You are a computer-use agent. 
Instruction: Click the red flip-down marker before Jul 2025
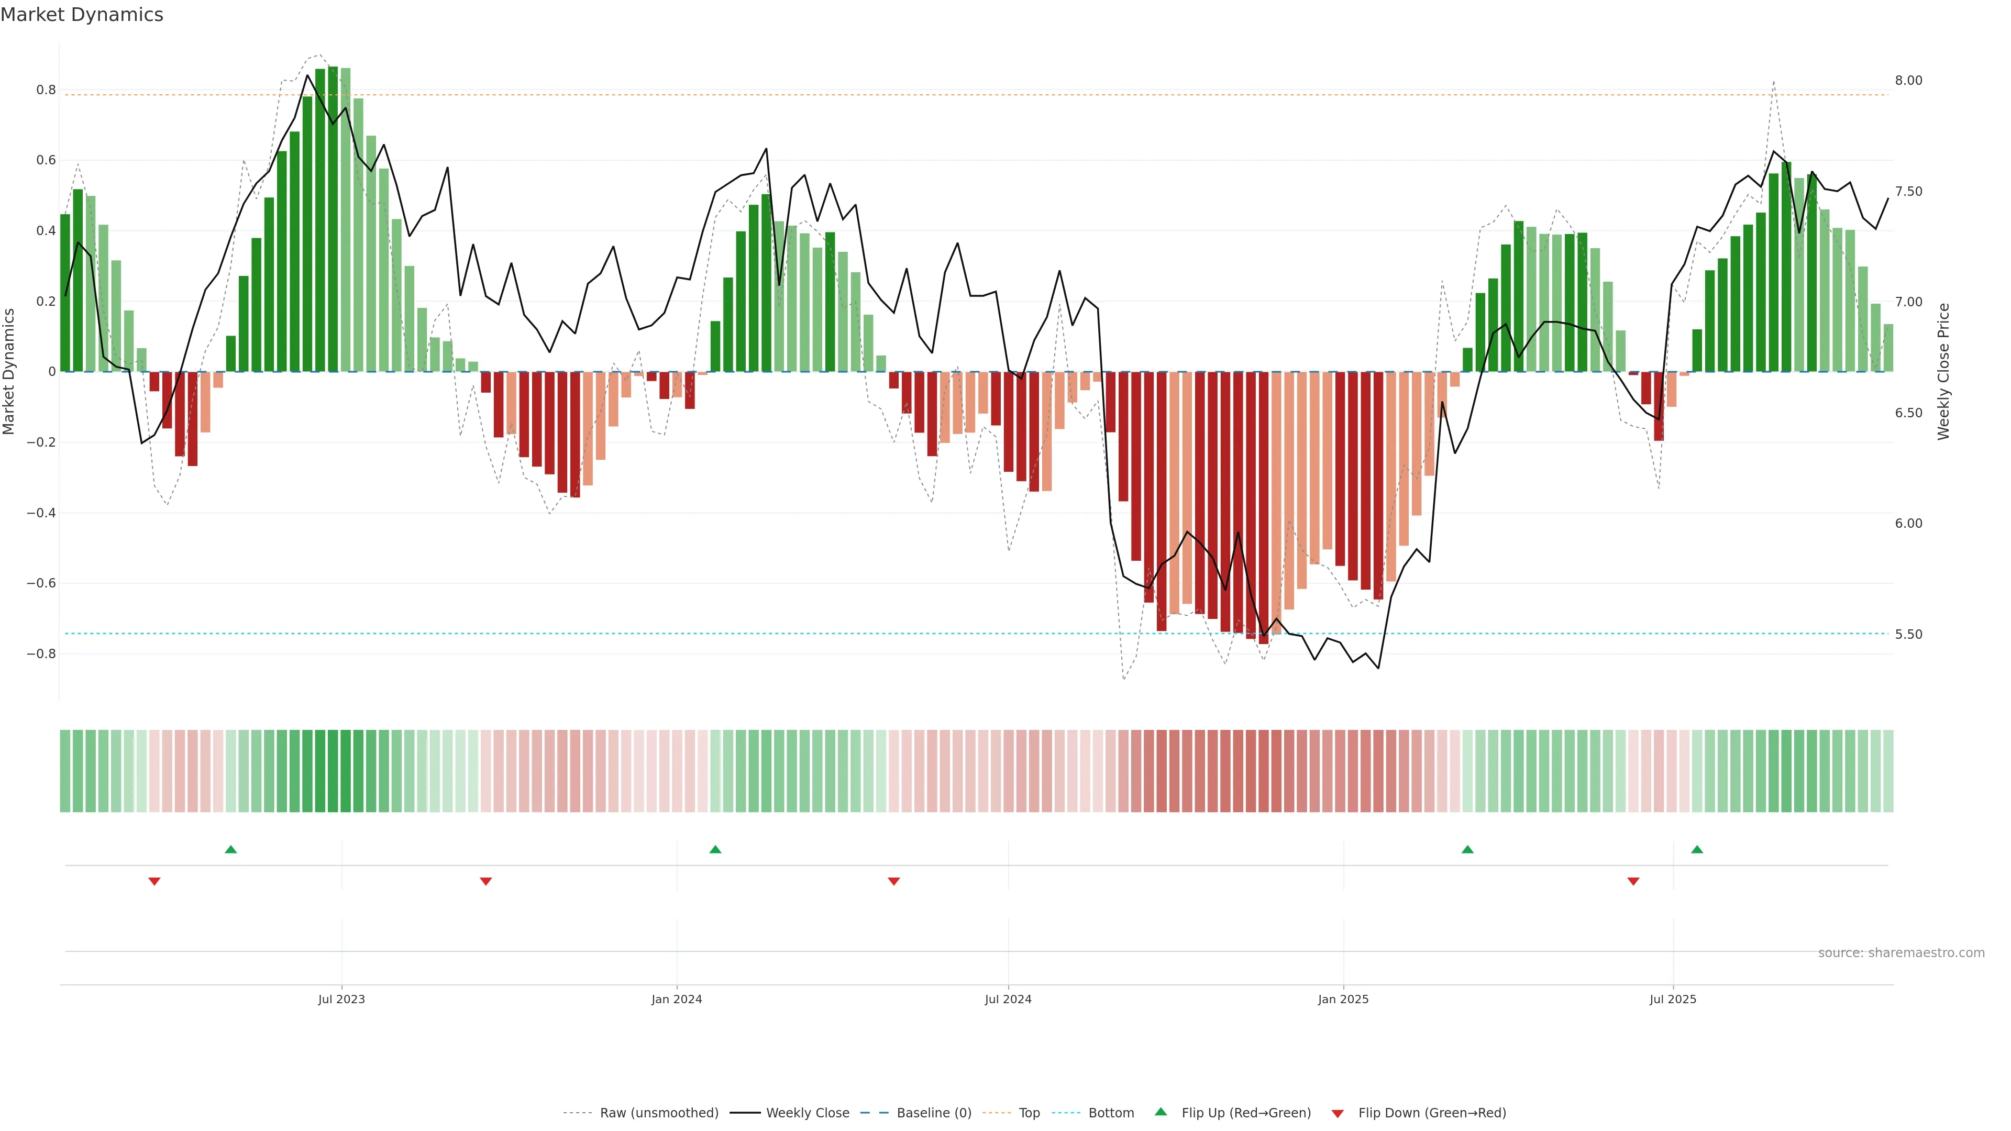point(1633,881)
